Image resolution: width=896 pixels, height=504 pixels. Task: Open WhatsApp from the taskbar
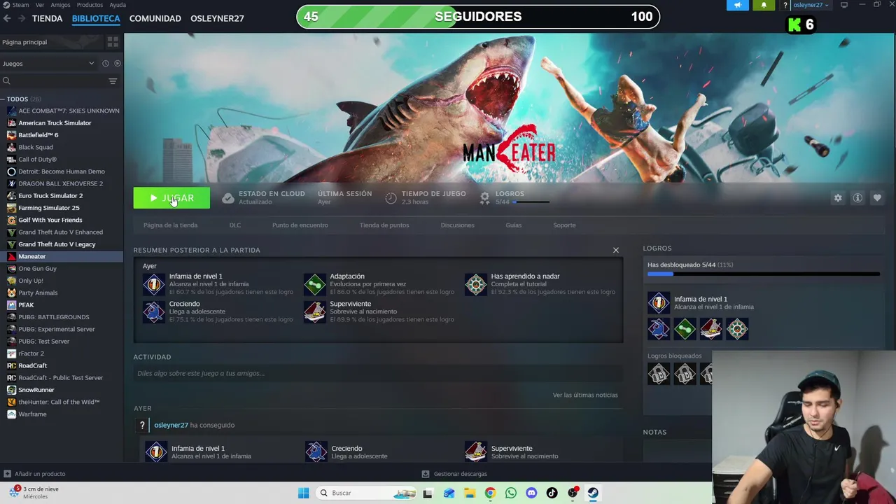click(x=511, y=493)
